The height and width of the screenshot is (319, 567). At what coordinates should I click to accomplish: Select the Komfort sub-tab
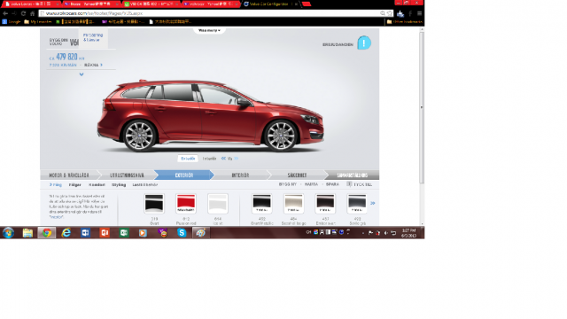(97, 184)
